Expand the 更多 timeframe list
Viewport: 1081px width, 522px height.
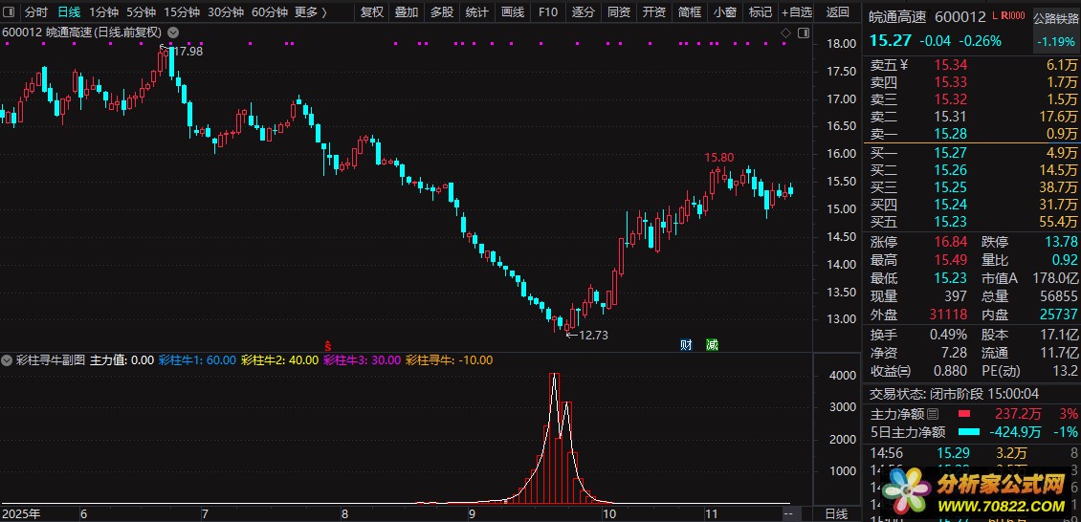click(x=310, y=12)
